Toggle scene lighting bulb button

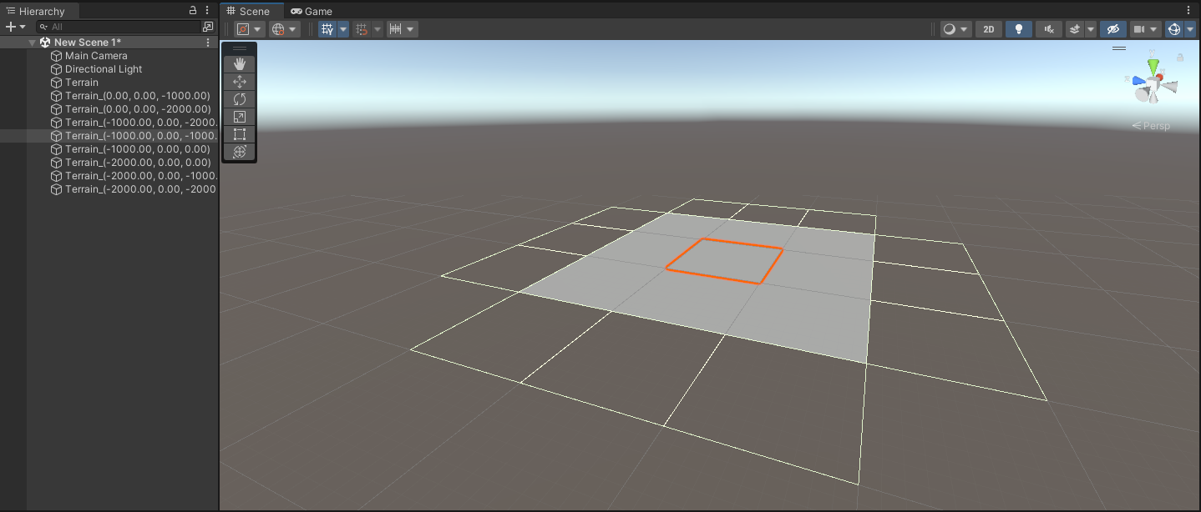coord(1018,29)
